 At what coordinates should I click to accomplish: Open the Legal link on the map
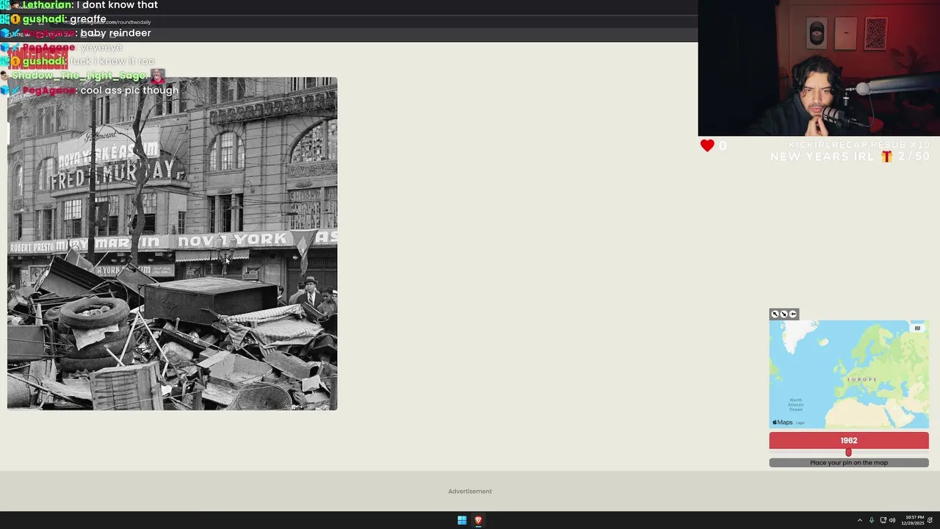pyautogui.click(x=800, y=423)
